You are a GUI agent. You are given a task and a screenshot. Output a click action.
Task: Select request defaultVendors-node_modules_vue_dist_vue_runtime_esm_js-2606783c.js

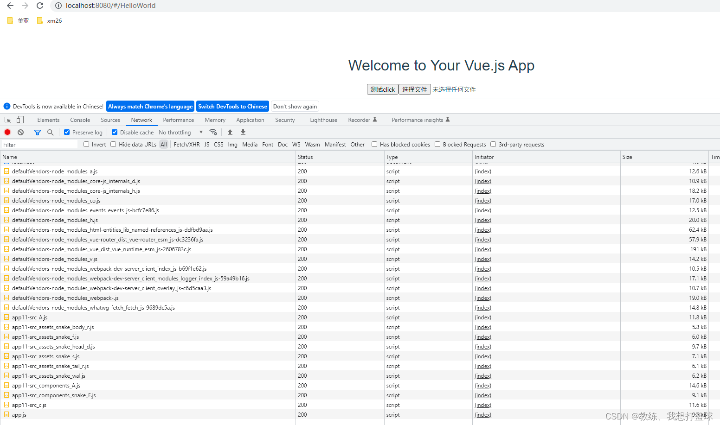(102, 249)
